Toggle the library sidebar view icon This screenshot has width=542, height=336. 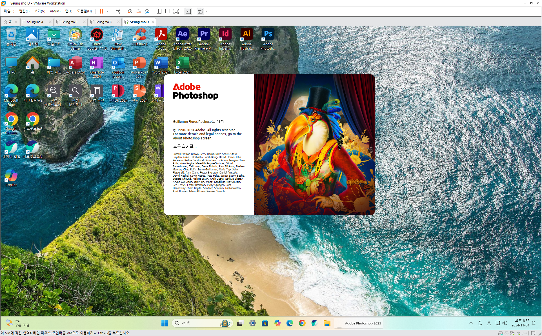coord(159,11)
